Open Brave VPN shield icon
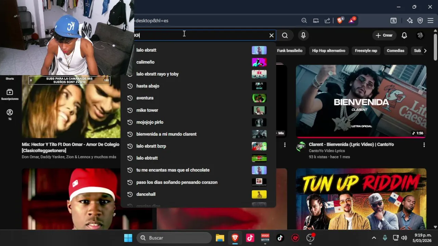The width and height of the screenshot is (438, 246). tap(420, 20)
